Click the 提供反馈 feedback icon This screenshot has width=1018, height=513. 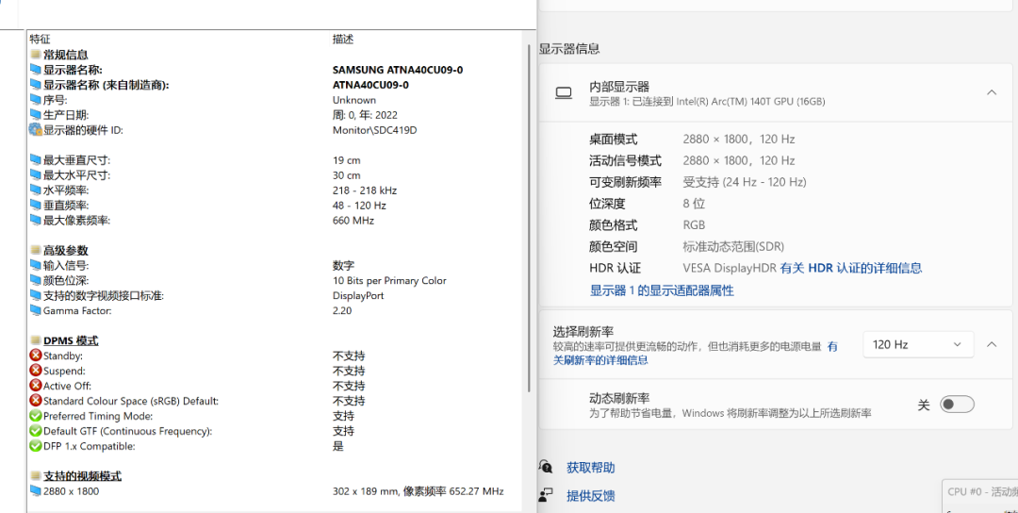click(x=546, y=495)
